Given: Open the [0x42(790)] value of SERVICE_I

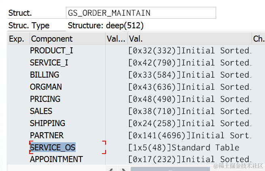Looking at the screenshot, I should 190,63.
